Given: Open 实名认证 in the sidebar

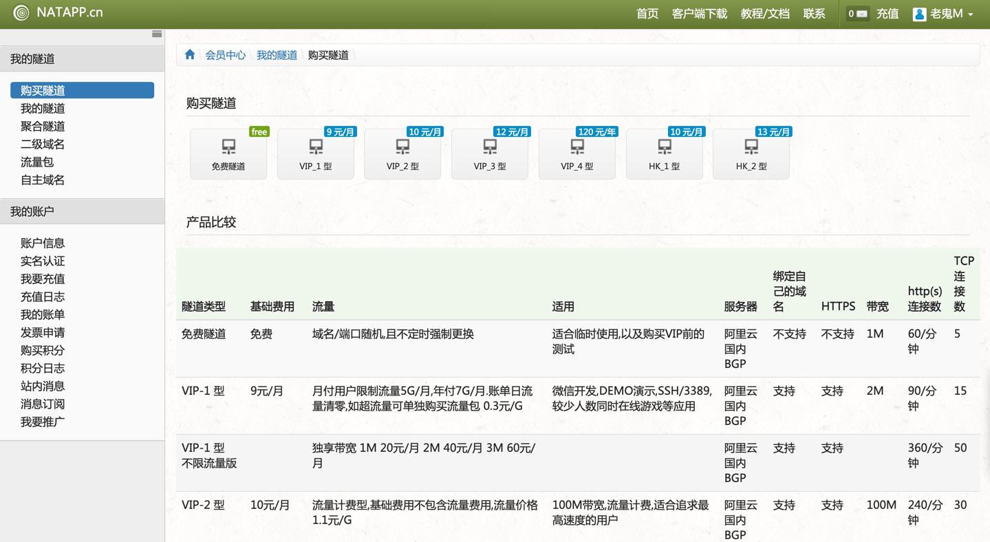Looking at the screenshot, I should pyautogui.click(x=43, y=261).
